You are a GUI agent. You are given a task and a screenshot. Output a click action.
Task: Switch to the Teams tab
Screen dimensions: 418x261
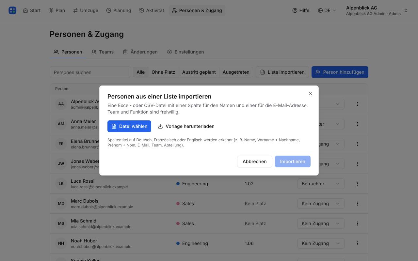pyautogui.click(x=103, y=52)
